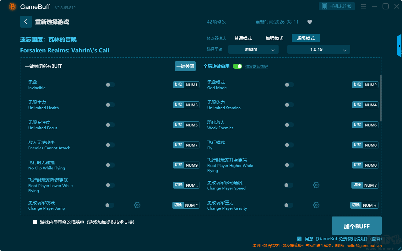Click 切换 hotkey button for NUM7
The width and height of the screenshot is (402, 251).
click(179, 145)
